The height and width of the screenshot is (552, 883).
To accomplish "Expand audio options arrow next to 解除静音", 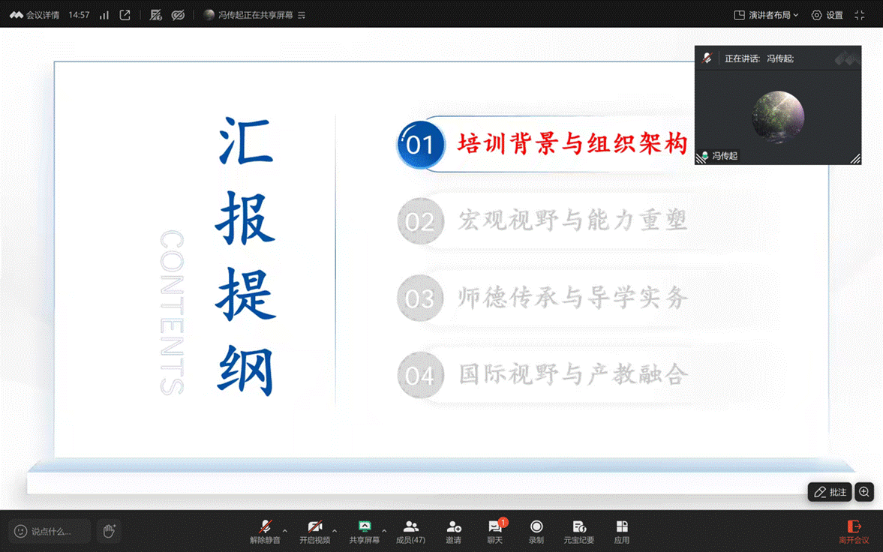I will pyautogui.click(x=285, y=530).
